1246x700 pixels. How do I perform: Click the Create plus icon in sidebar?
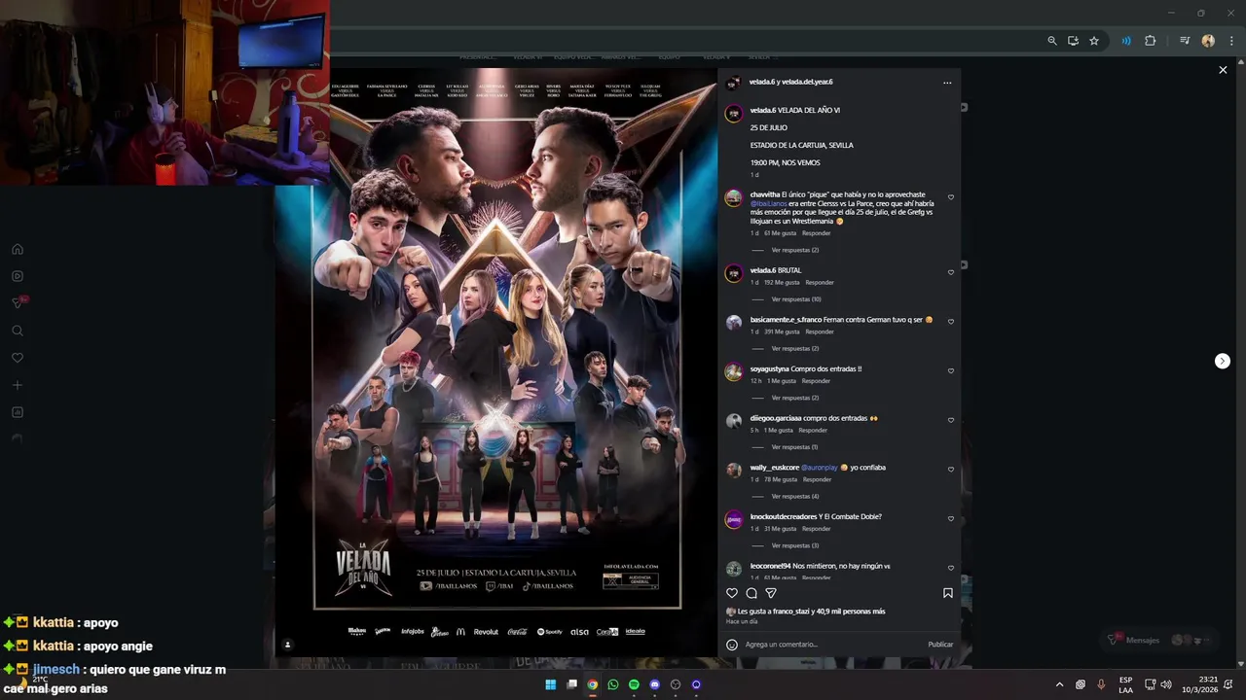pos(18,385)
